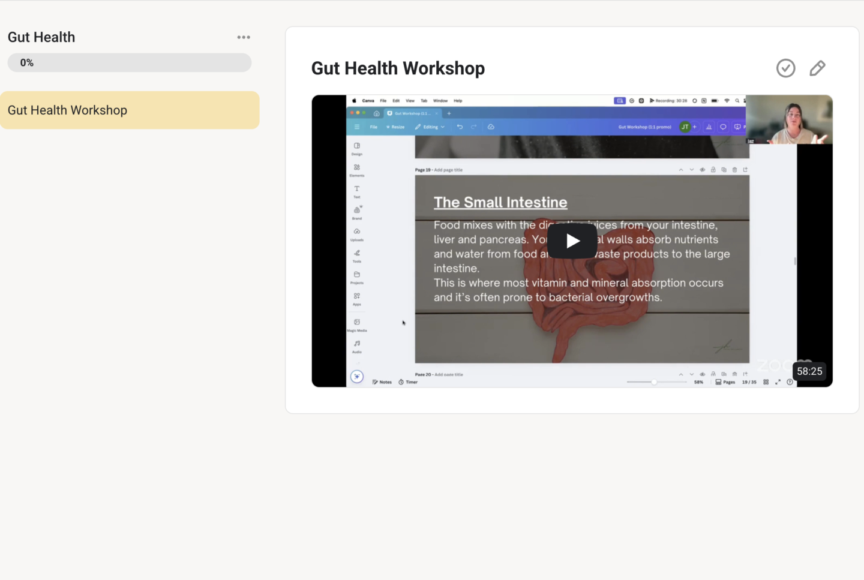Edit the lesson using the pencil icon

pos(817,68)
